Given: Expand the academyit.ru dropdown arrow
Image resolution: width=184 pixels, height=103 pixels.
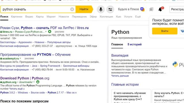Looking at the screenshot, I should coord(20,58).
